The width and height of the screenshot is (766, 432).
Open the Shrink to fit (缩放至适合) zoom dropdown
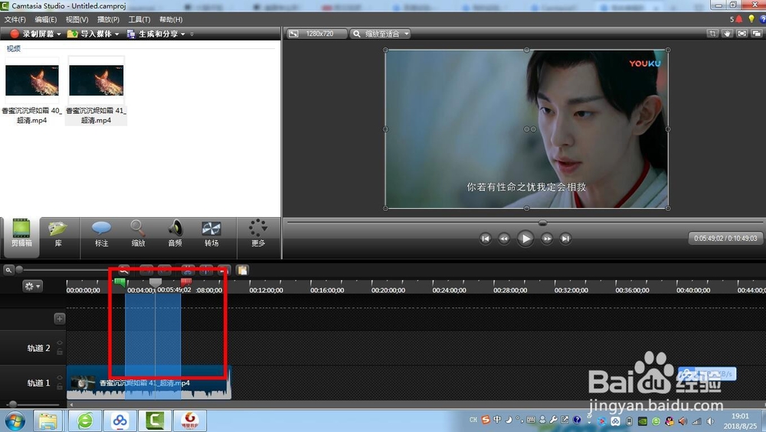(x=380, y=34)
